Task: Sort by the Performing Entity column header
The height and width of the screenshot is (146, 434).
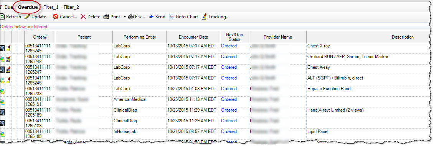Action: click(140, 37)
